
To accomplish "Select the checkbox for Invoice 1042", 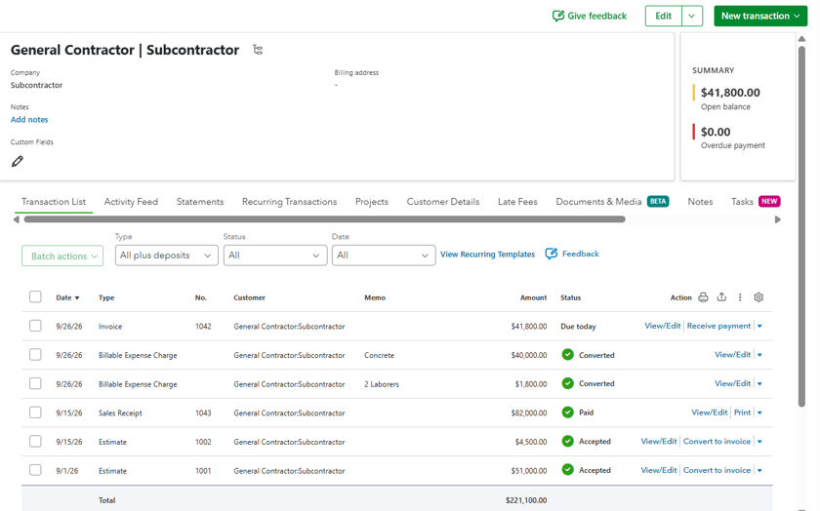I will click(35, 326).
